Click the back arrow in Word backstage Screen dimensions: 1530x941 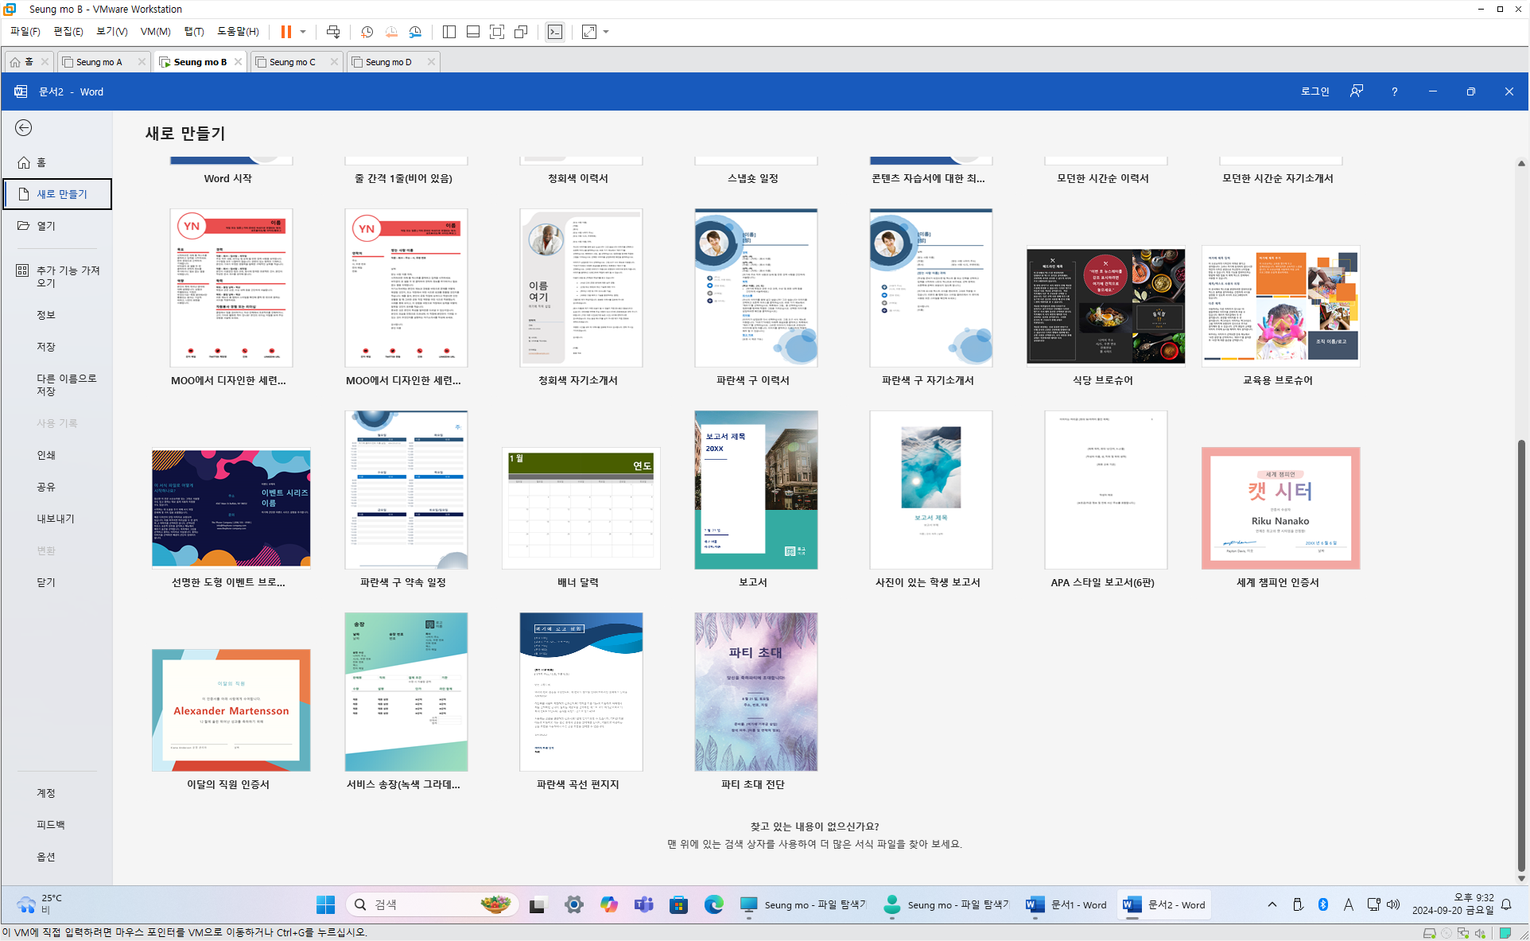click(x=24, y=128)
